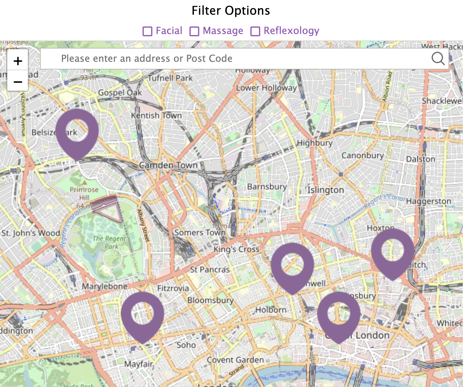The height and width of the screenshot is (387, 463).
Task: Zoom in with the plus button
Action: (18, 61)
